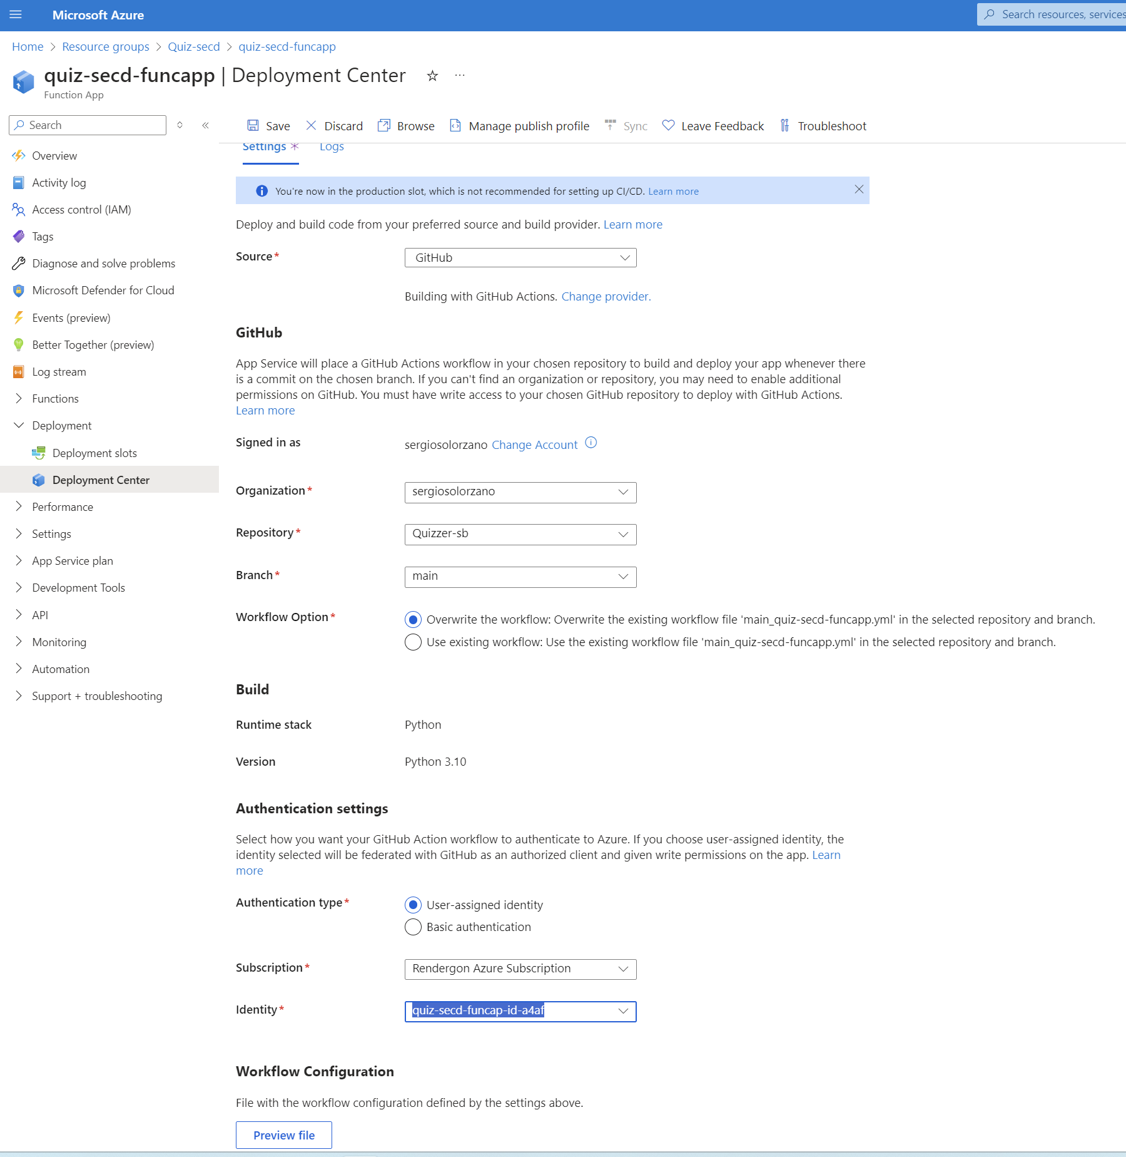Open the Identity dropdown

pyautogui.click(x=520, y=1011)
